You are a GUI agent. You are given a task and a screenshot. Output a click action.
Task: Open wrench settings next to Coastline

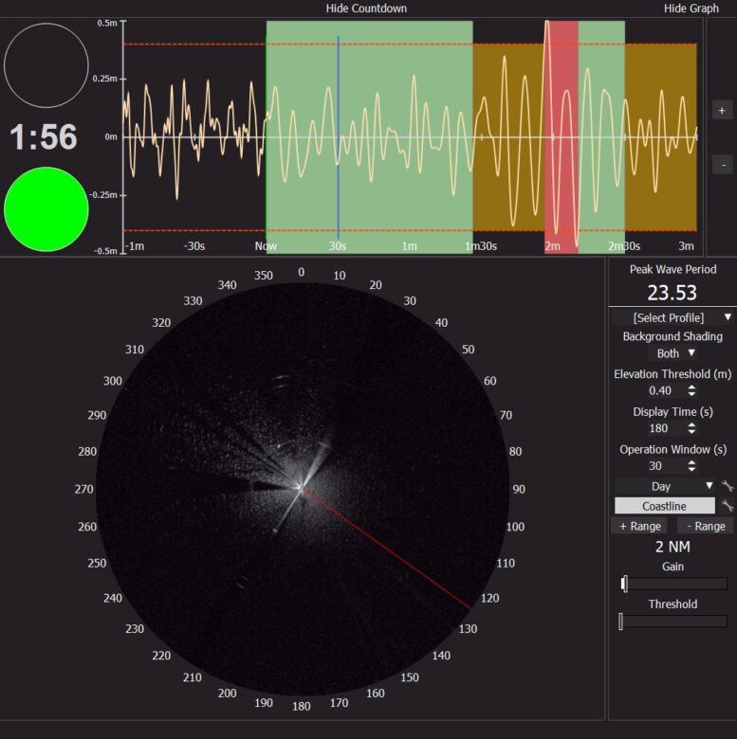728,506
